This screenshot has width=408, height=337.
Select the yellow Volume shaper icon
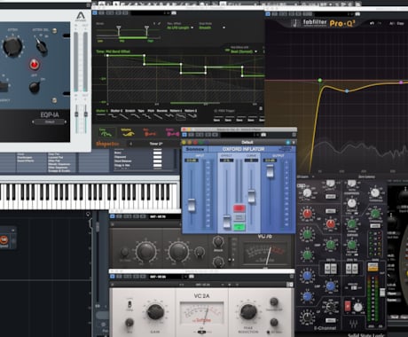point(128,133)
